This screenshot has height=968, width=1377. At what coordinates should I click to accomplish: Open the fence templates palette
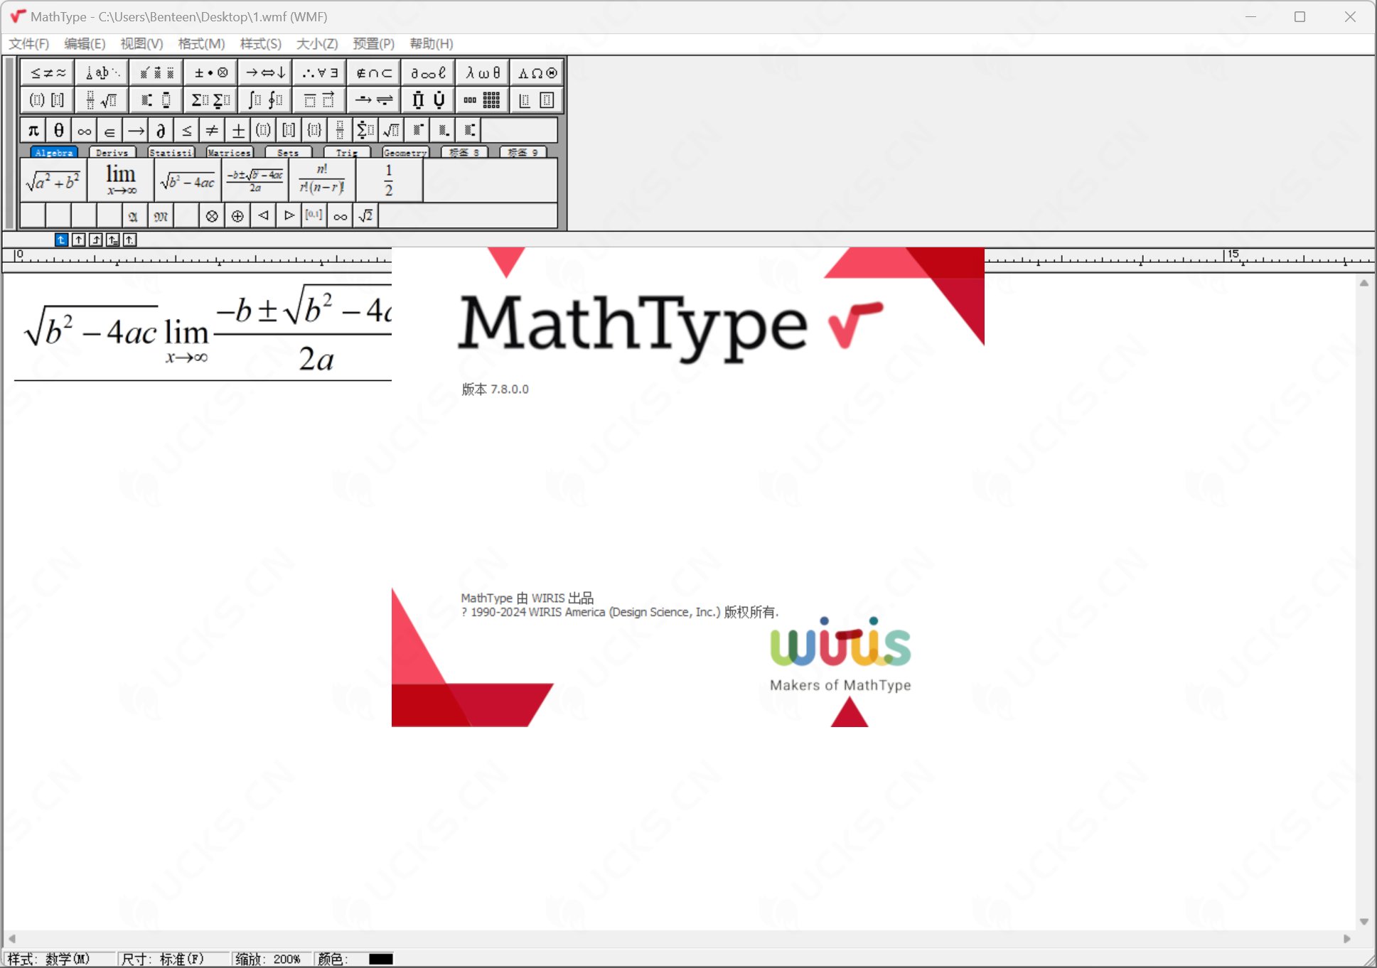click(48, 100)
